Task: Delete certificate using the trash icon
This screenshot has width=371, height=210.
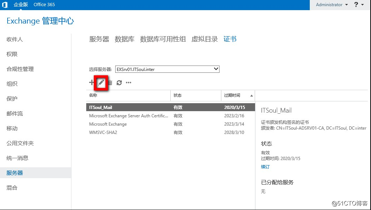Action: (110, 83)
